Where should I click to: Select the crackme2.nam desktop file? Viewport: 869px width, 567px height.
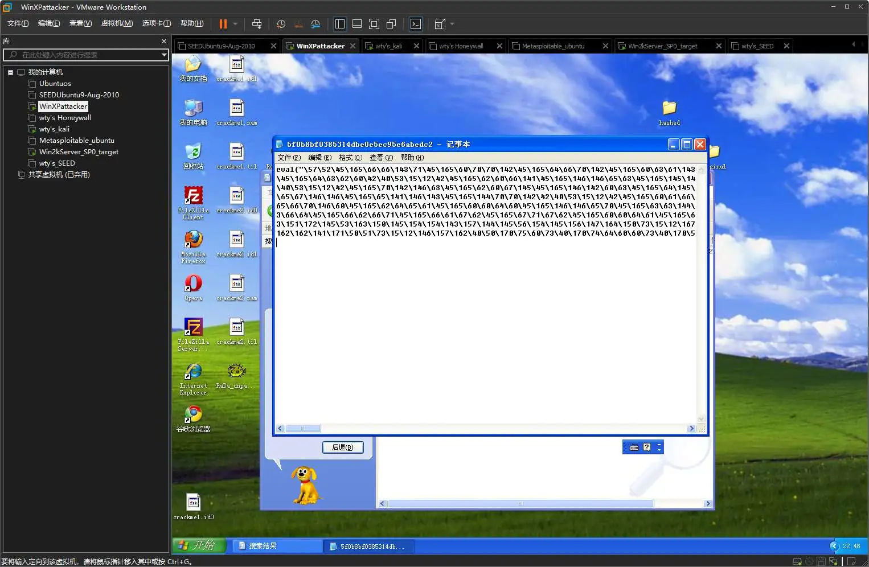coord(237,288)
